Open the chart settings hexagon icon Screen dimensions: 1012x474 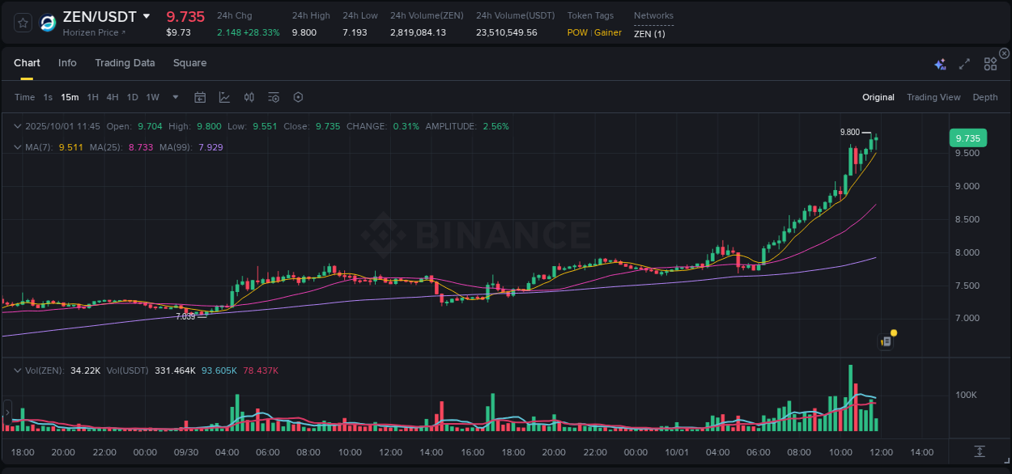pos(298,97)
